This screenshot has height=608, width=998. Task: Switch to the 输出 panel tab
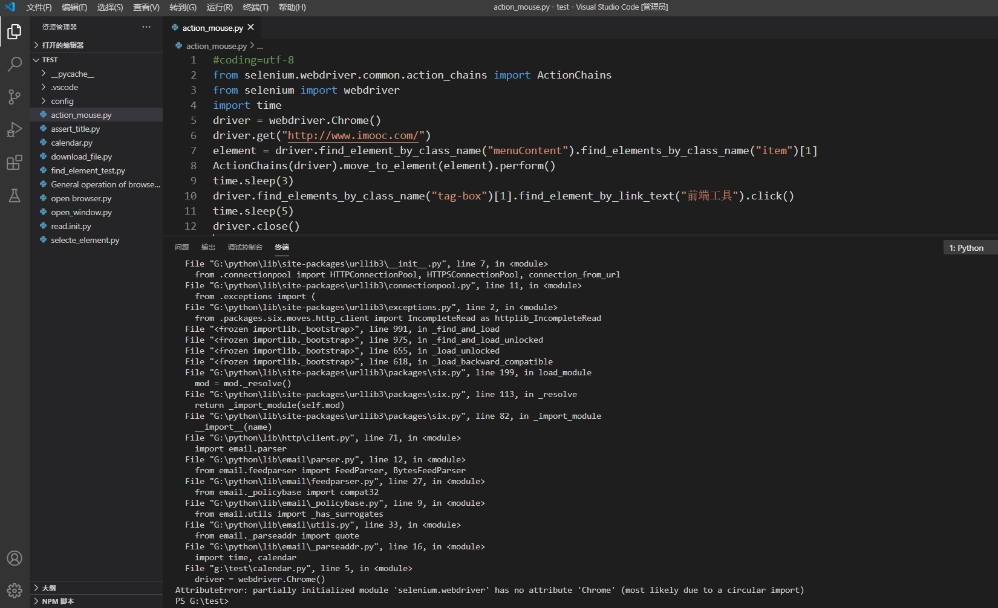click(x=208, y=247)
